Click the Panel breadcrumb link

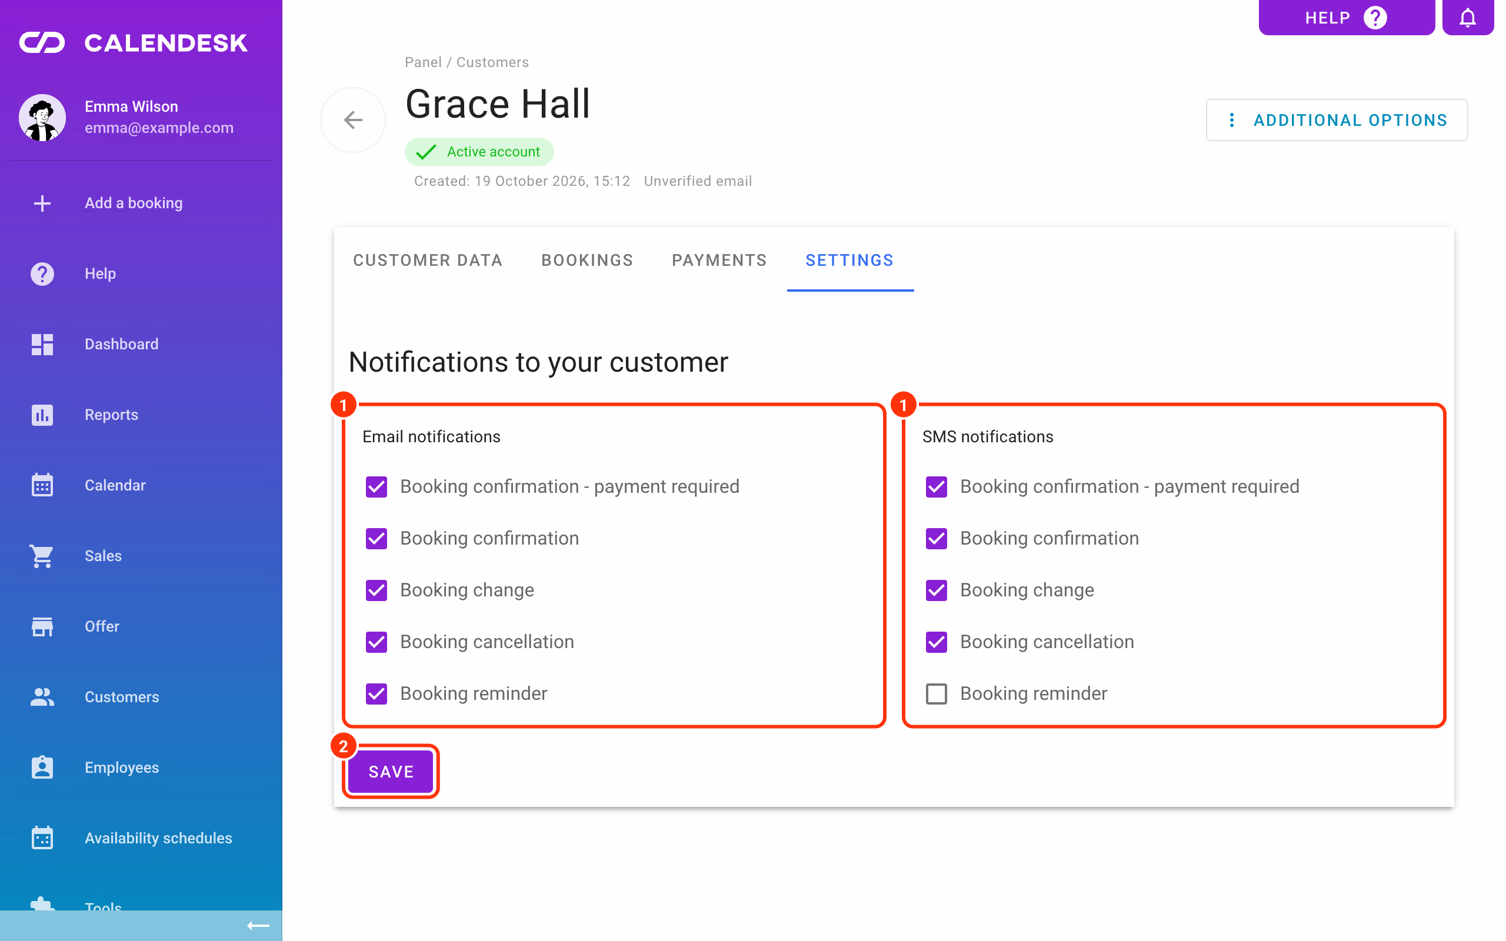(423, 62)
